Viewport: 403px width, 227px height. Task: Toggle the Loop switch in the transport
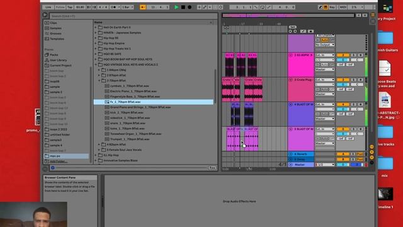[263, 7]
